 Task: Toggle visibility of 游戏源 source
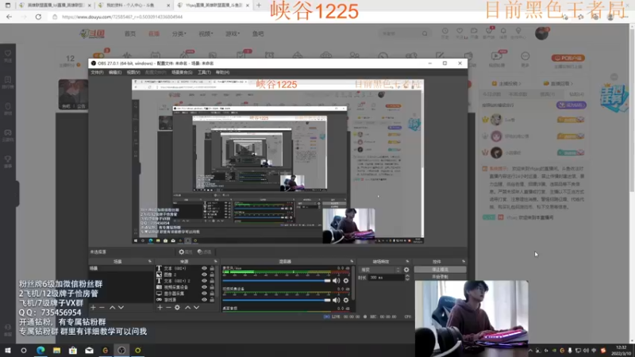pos(204,300)
